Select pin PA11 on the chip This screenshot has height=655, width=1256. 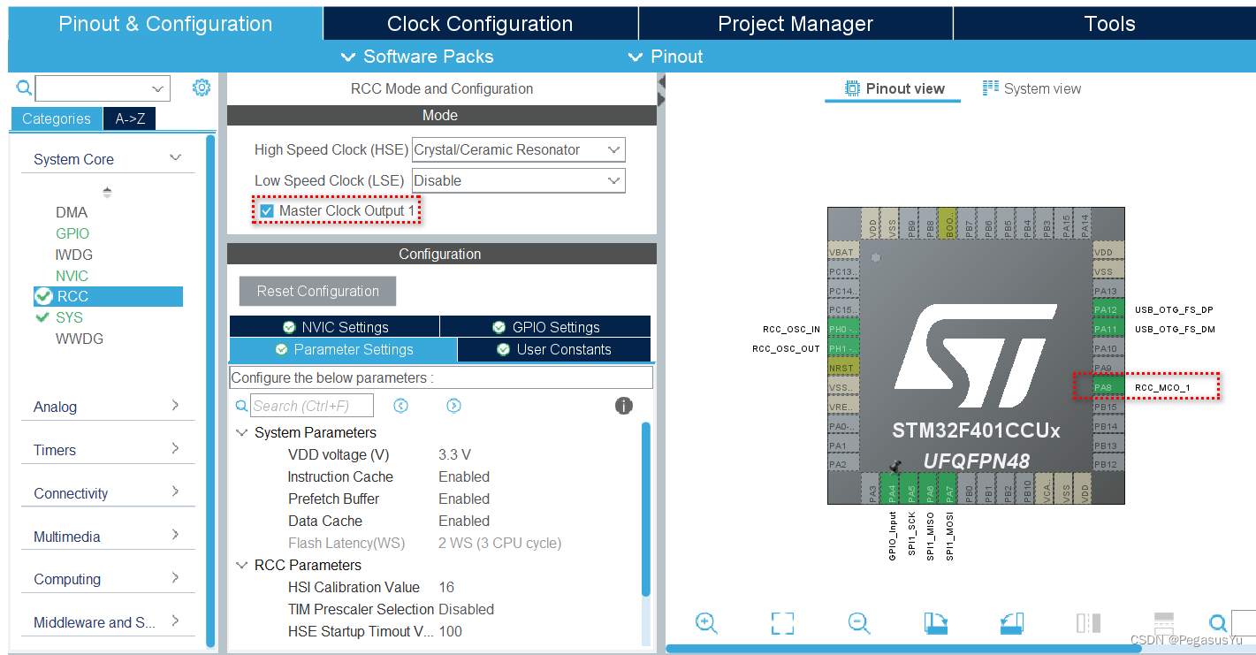(x=1108, y=329)
